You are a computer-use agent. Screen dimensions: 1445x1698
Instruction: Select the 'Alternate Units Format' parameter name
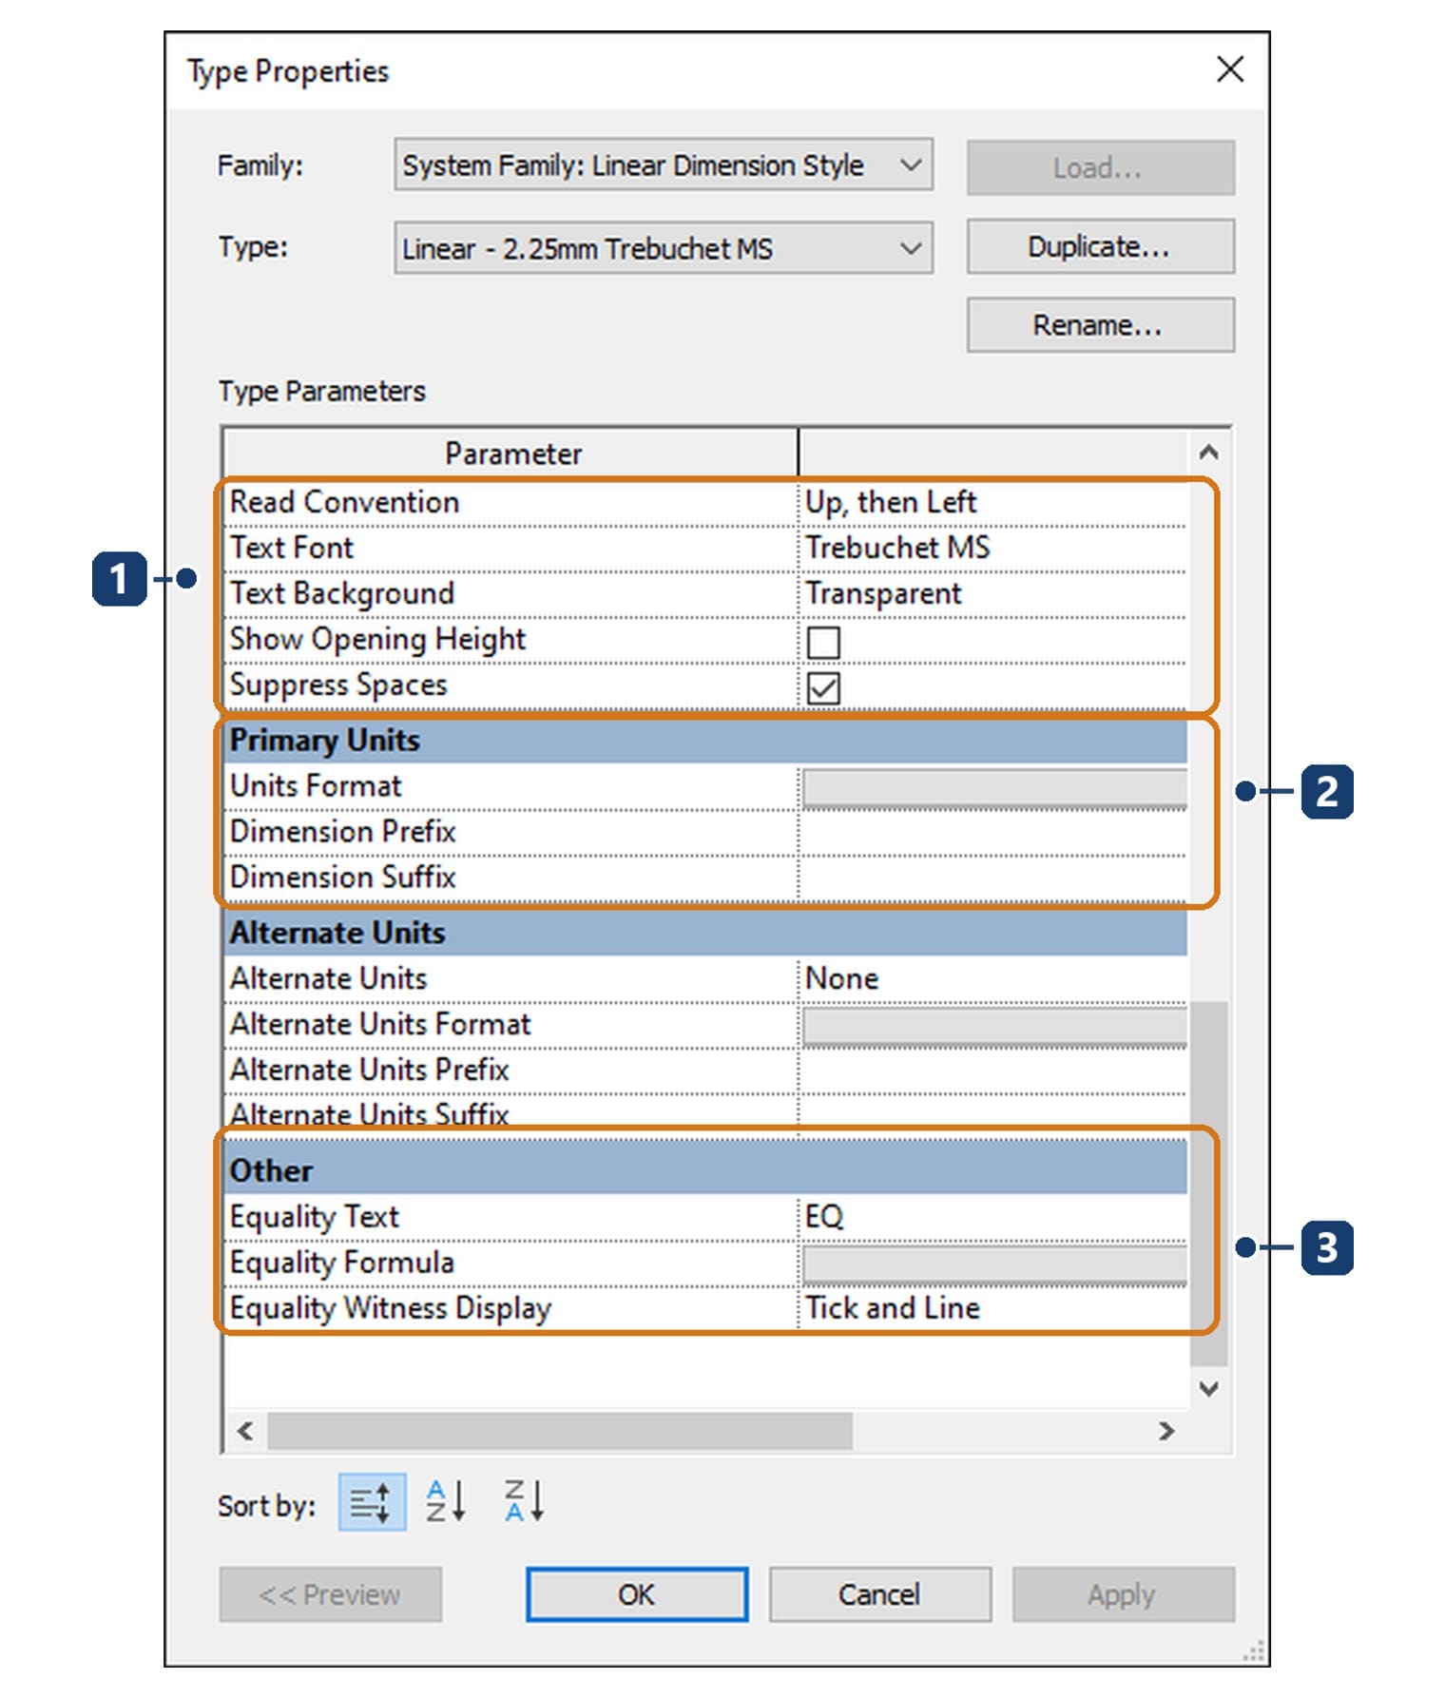tap(380, 1024)
